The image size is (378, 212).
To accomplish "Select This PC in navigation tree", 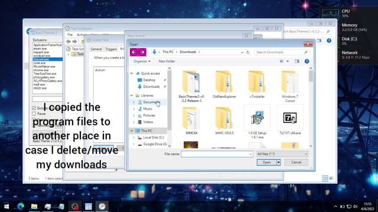I will click(146, 131).
